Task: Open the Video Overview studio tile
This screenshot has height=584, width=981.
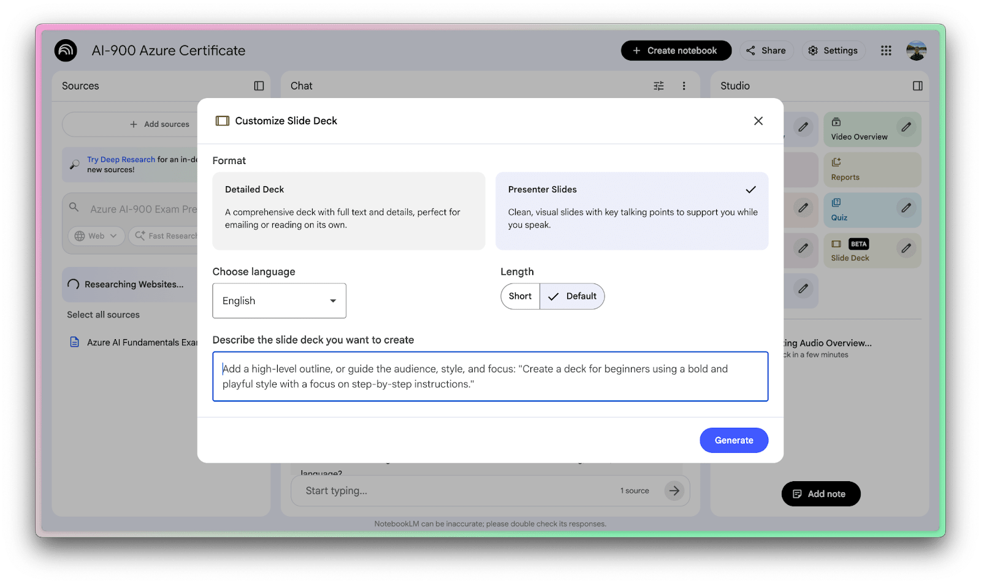Action: [872, 129]
